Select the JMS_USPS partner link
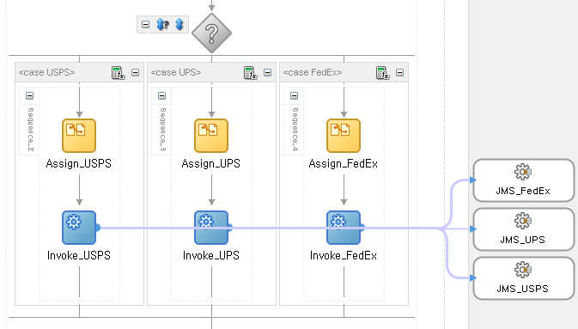The image size is (578, 329). (523, 278)
